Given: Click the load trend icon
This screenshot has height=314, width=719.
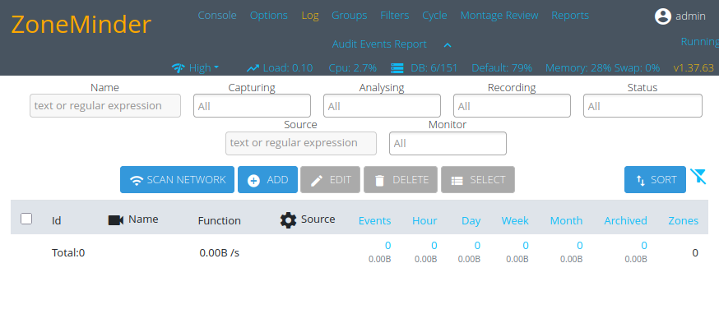Looking at the screenshot, I should (253, 68).
